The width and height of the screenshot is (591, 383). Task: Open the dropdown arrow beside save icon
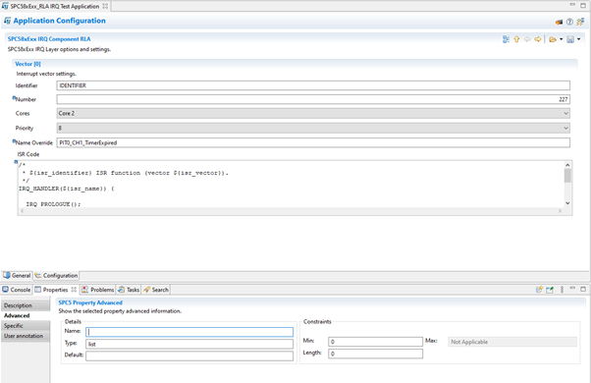tap(578, 39)
